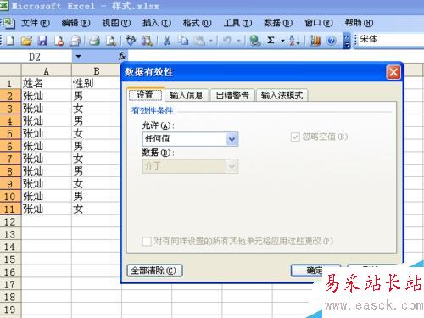
Task: Click the 全部清除(C) button
Action: pos(154,271)
